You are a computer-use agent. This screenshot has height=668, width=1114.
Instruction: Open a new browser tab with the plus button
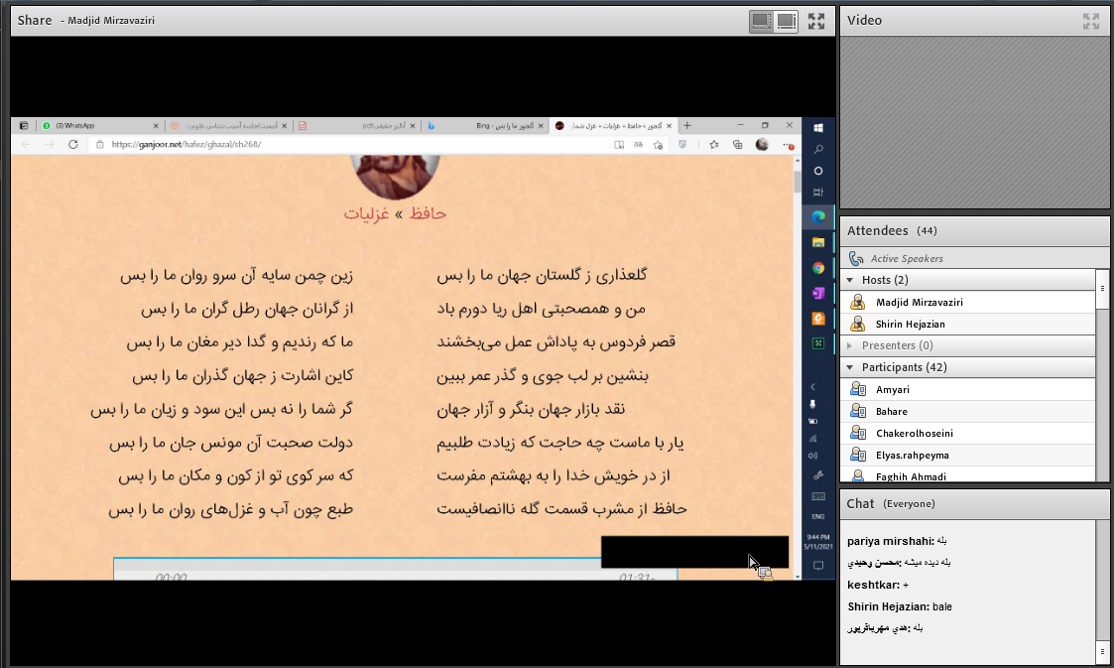coord(687,126)
